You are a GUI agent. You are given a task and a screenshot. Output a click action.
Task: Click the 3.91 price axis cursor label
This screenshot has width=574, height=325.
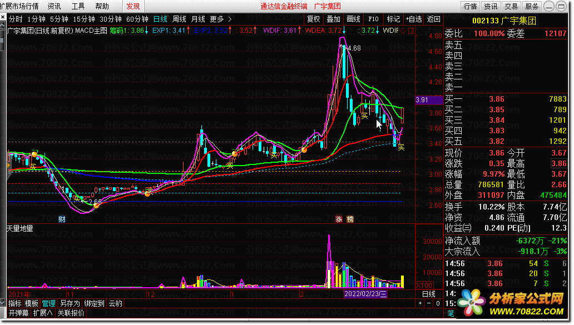(429, 100)
